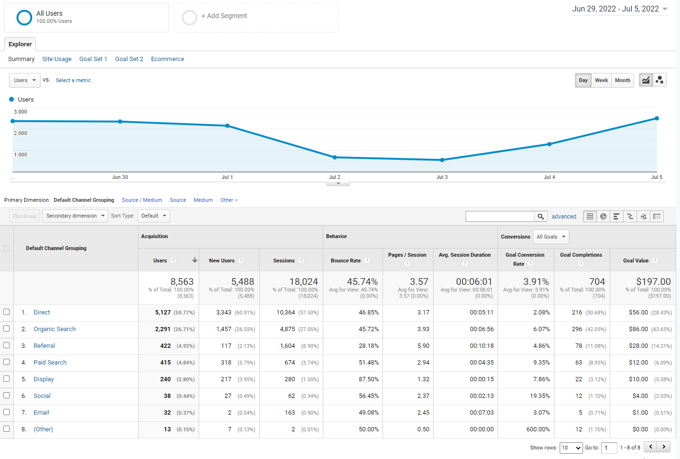Select the performance bar view icon
Viewport: 680px width, 459px height.
coord(616,217)
